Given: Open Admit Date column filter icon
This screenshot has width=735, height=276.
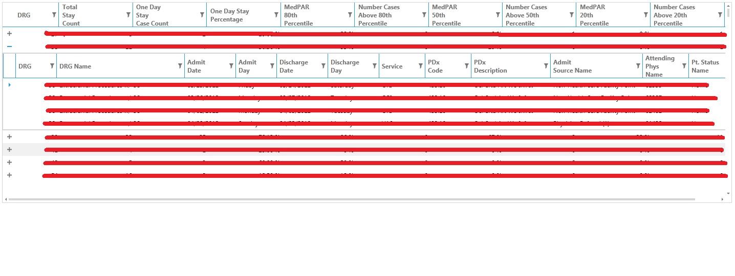Looking at the screenshot, I should coord(231,66).
